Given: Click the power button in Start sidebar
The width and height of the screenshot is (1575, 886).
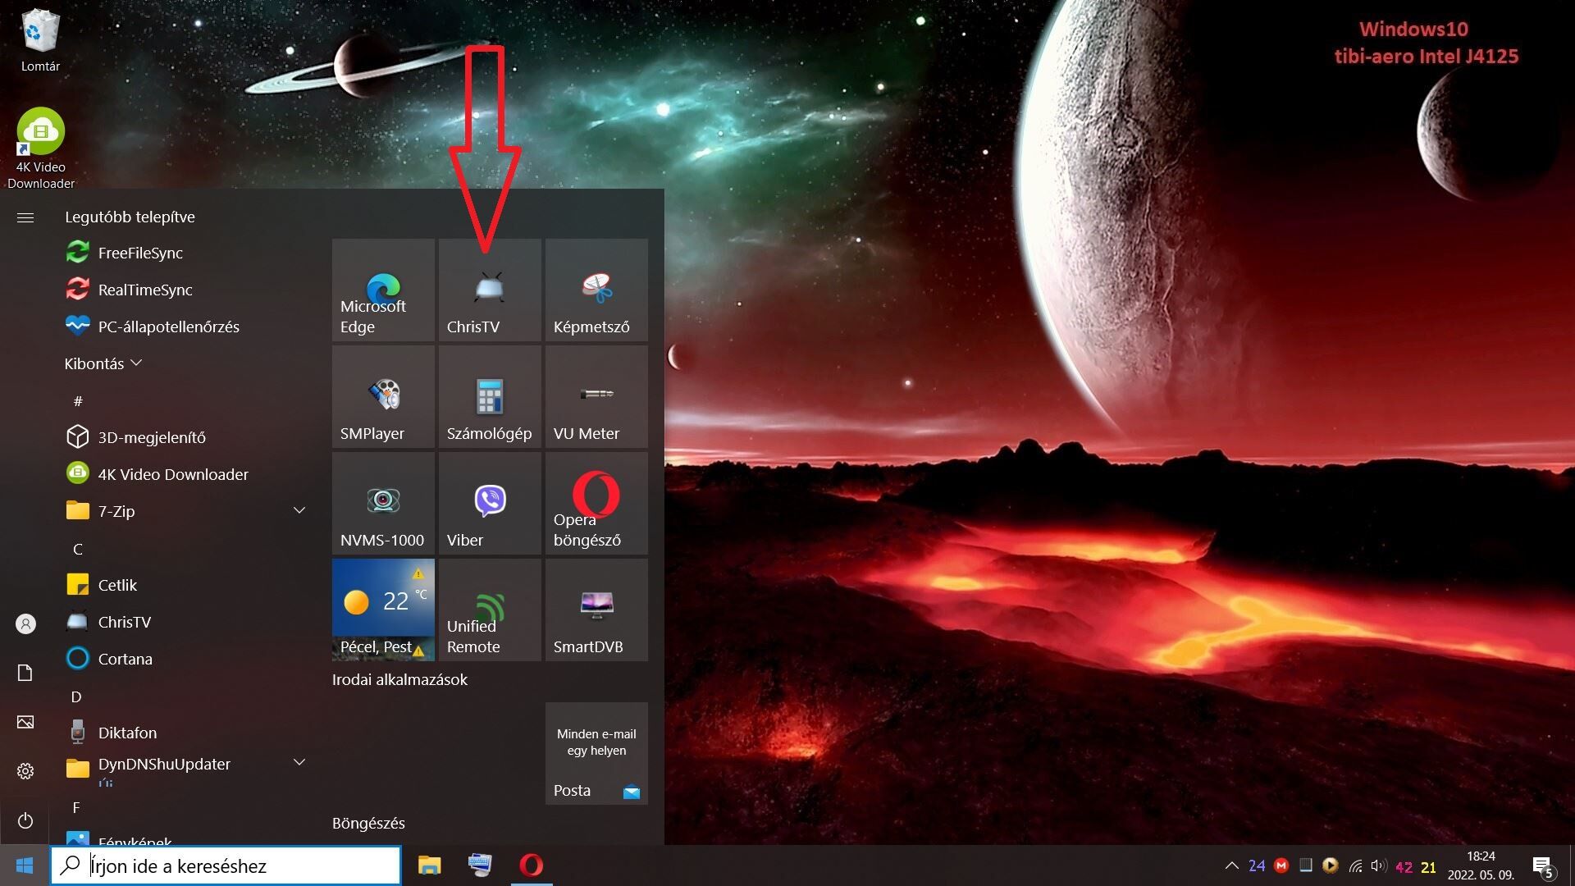Looking at the screenshot, I should pyautogui.click(x=25, y=820).
